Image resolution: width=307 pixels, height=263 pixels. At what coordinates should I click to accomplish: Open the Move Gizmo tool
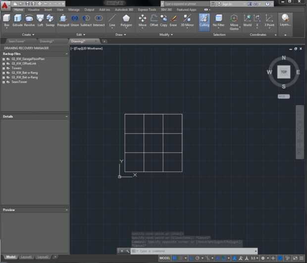coord(234,20)
